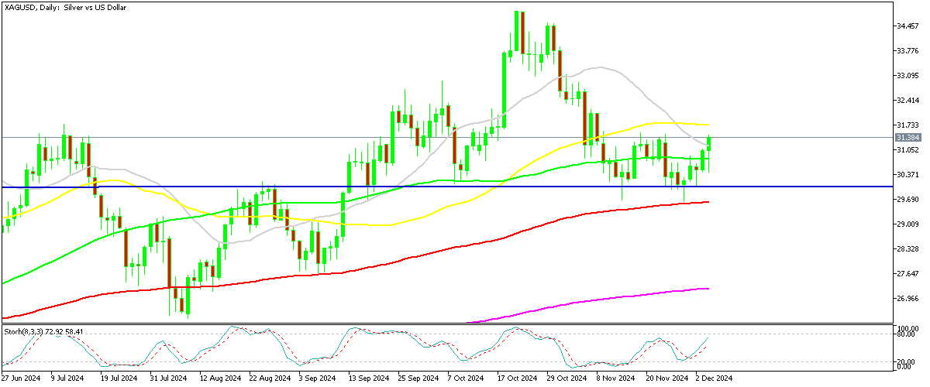Click the latest green candlestick
The width and height of the screenshot is (930, 387).
tap(709, 146)
